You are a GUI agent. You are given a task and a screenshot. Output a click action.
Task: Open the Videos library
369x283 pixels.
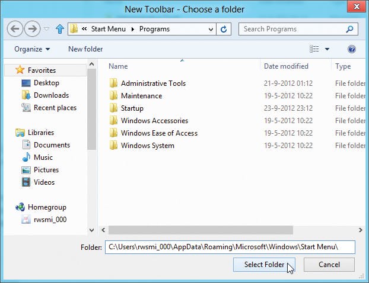(x=44, y=182)
